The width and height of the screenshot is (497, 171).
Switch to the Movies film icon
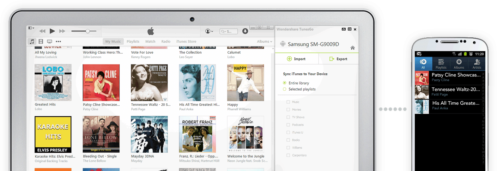[41, 42]
